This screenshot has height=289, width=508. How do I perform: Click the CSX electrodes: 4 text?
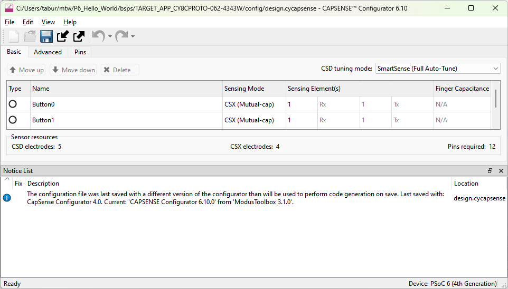pos(255,147)
